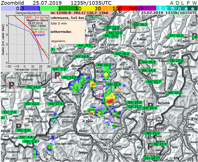Open profile icon P near Leukerbad

point(11,85)
